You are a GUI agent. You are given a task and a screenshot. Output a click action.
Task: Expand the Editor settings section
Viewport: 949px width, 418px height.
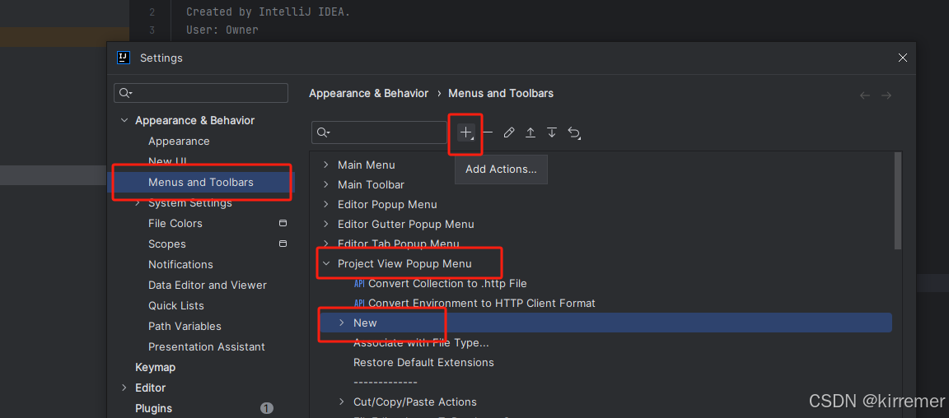click(124, 388)
